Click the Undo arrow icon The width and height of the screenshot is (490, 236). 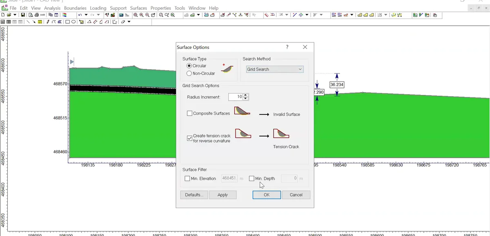80,15
